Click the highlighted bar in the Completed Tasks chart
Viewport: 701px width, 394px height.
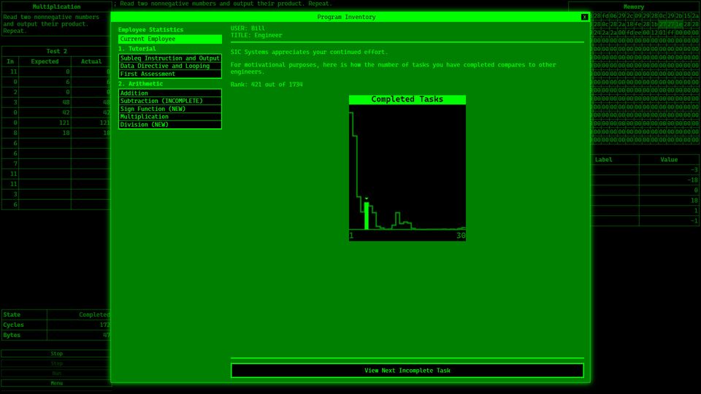pyautogui.click(x=367, y=217)
